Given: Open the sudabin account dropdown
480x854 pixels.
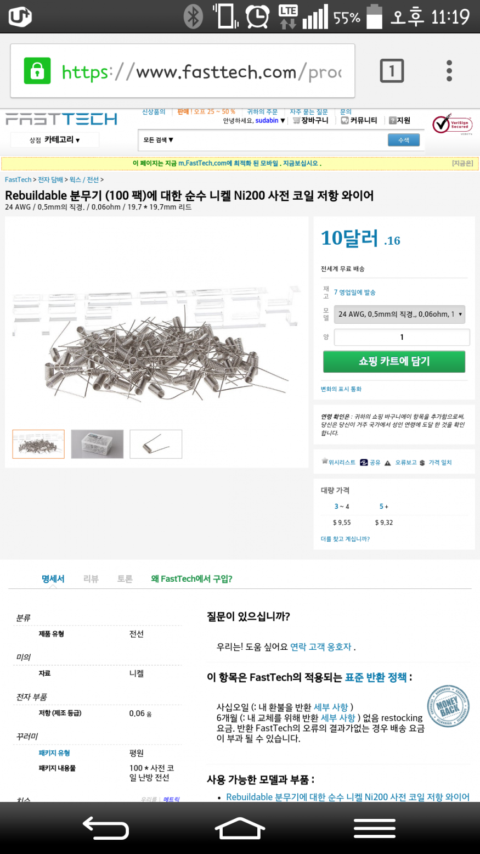Looking at the screenshot, I should point(270,120).
